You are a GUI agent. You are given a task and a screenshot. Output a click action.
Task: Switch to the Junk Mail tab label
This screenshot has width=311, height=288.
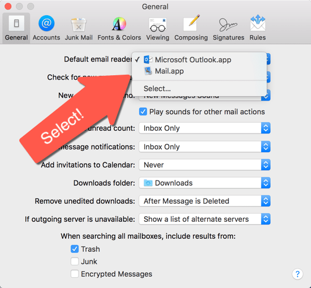[79, 37]
